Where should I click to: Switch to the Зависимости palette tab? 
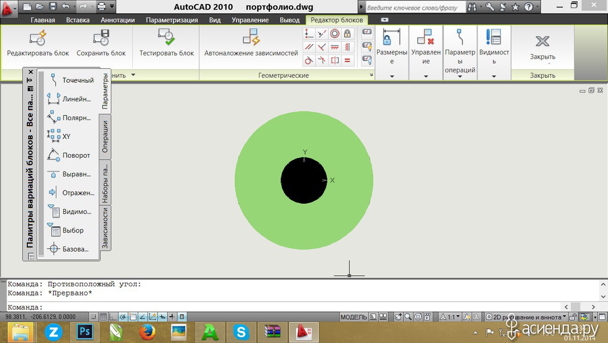click(x=105, y=228)
